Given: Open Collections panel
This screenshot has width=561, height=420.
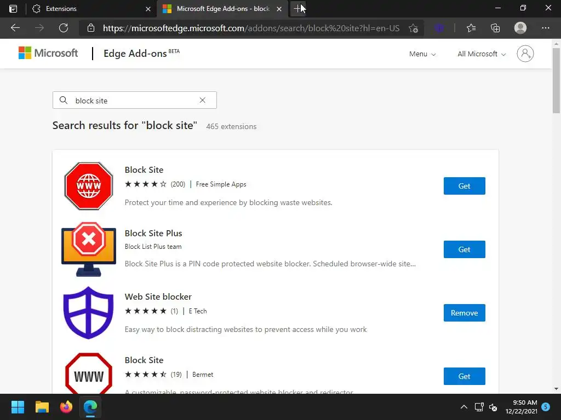Looking at the screenshot, I should (495, 28).
